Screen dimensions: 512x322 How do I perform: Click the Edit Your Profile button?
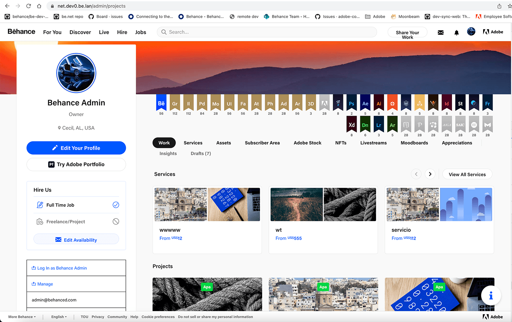(76, 148)
